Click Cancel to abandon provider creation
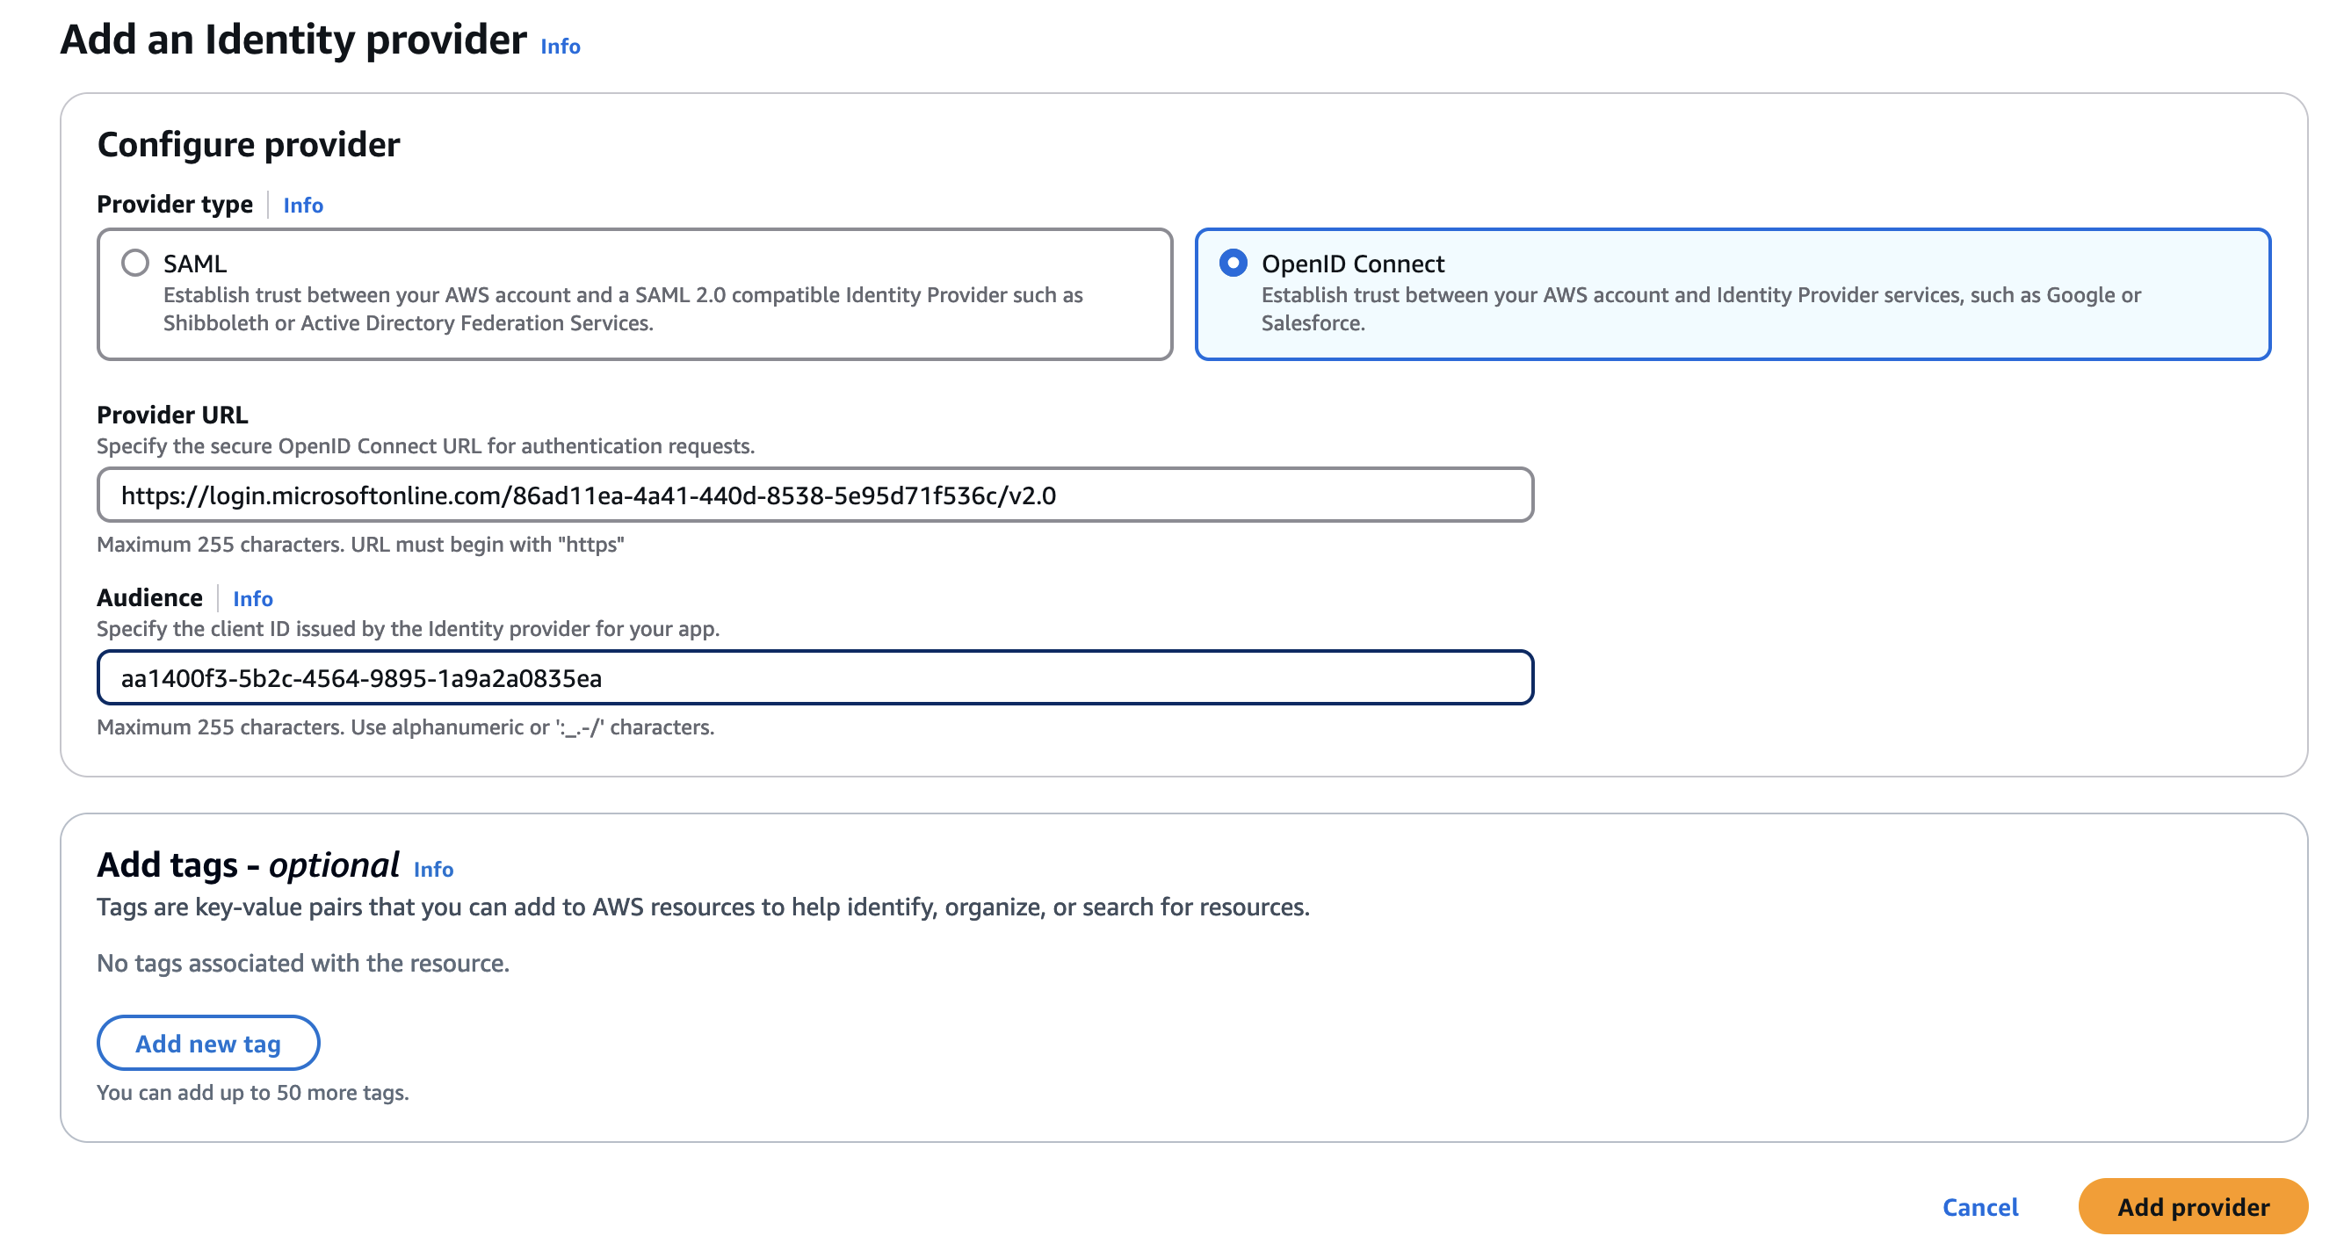This screenshot has height=1258, width=2344. coord(1980,1207)
